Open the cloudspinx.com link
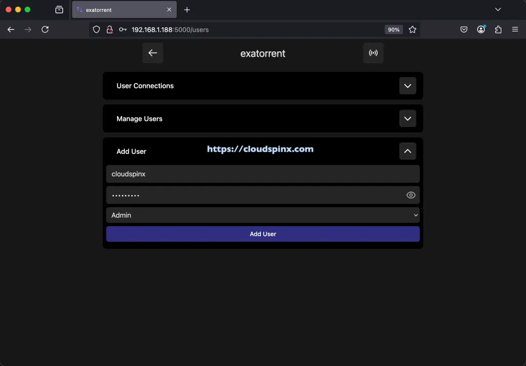 pos(260,149)
